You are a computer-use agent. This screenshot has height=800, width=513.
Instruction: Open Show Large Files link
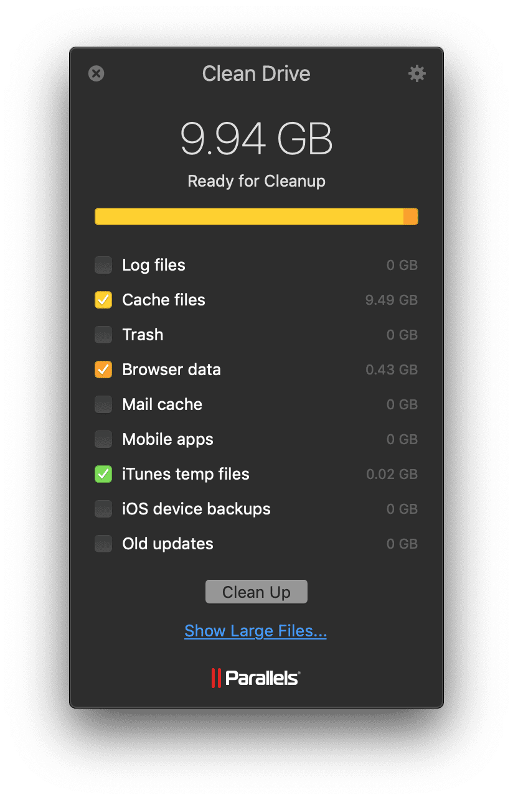pyautogui.click(x=255, y=630)
